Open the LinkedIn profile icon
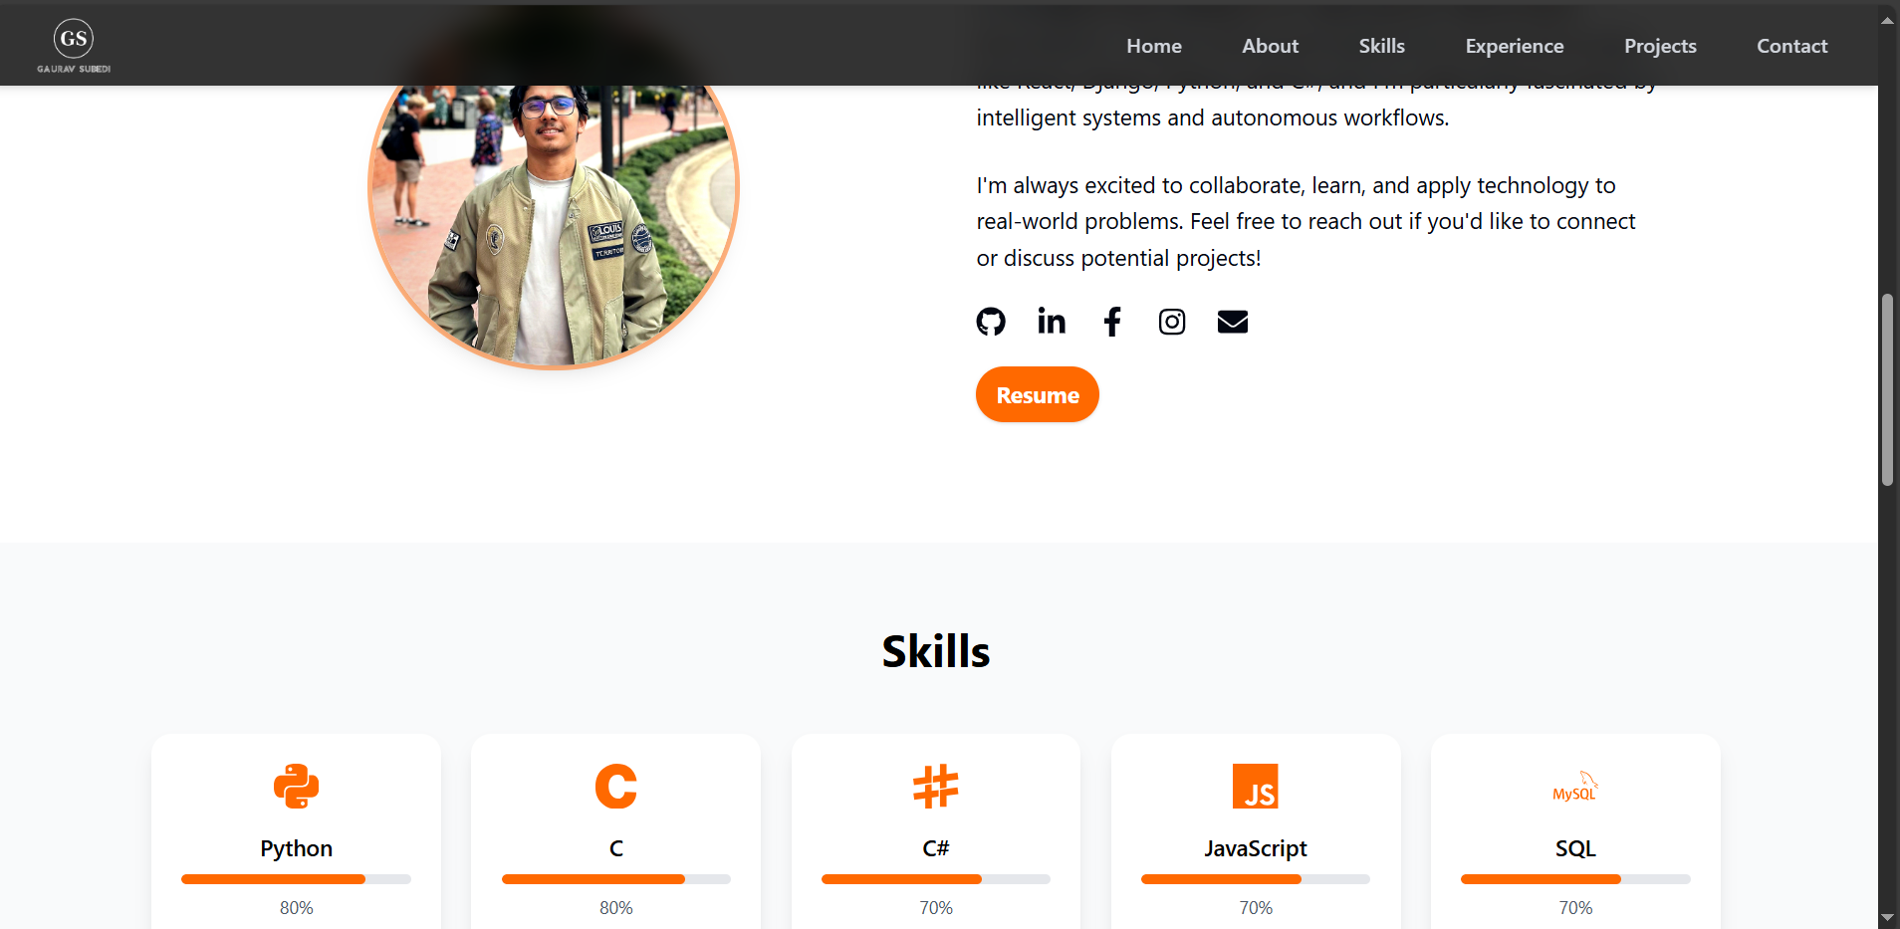 [x=1052, y=321]
